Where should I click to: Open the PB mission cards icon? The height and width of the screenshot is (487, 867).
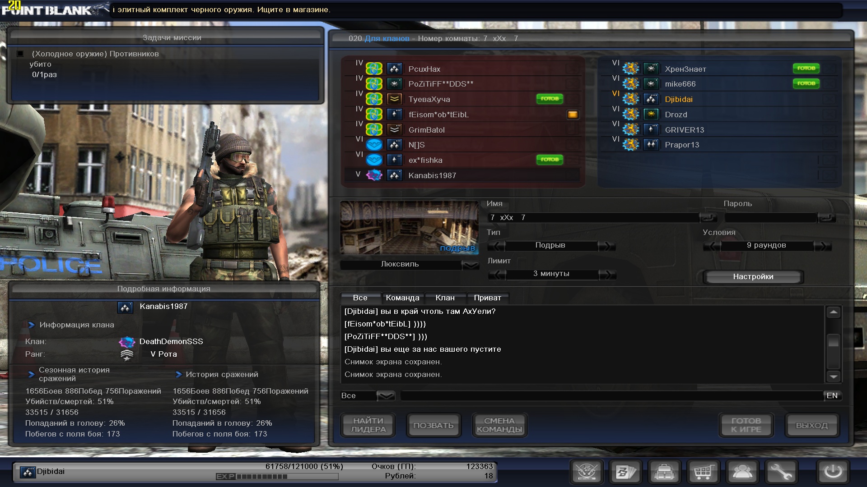coord(626,472)
